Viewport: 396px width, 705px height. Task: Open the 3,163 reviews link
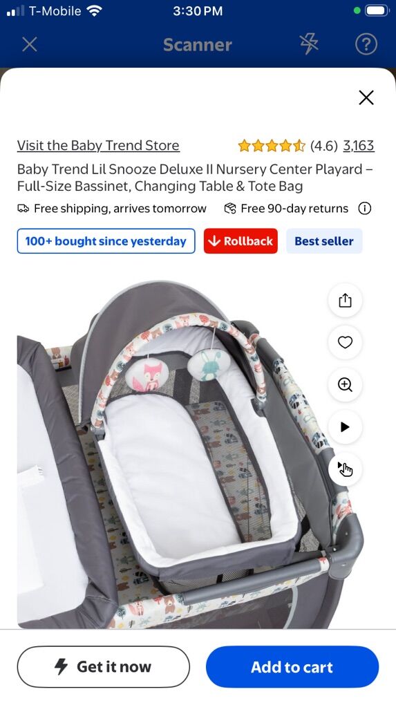tap(358, 145)
